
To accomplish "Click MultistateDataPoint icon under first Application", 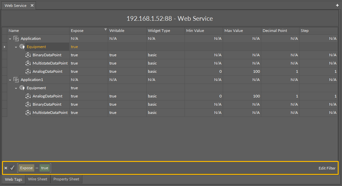I will click(28, 63).
